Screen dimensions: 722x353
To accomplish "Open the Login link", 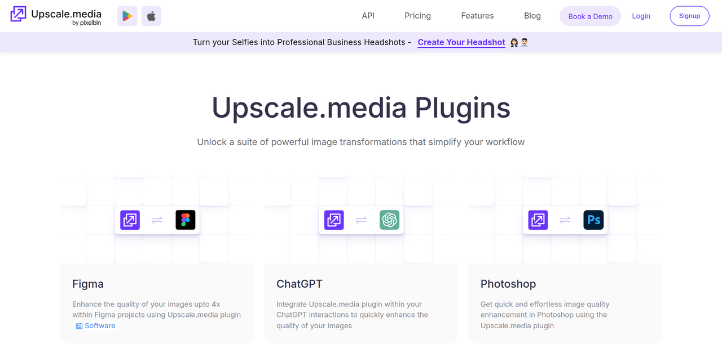I will click(x=641, y=16).
